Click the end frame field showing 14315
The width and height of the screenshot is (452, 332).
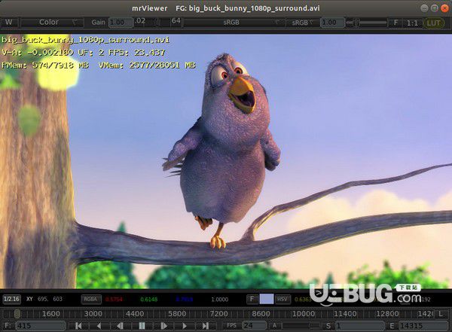click(x=423, y=326)
